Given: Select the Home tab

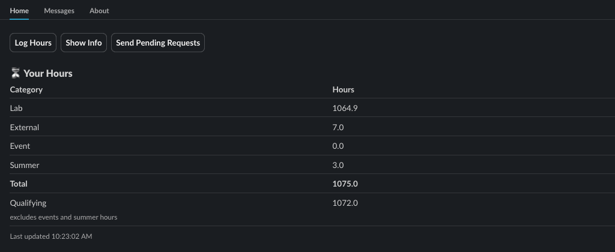Looking at the screenshot, I should tap(19, 11).
